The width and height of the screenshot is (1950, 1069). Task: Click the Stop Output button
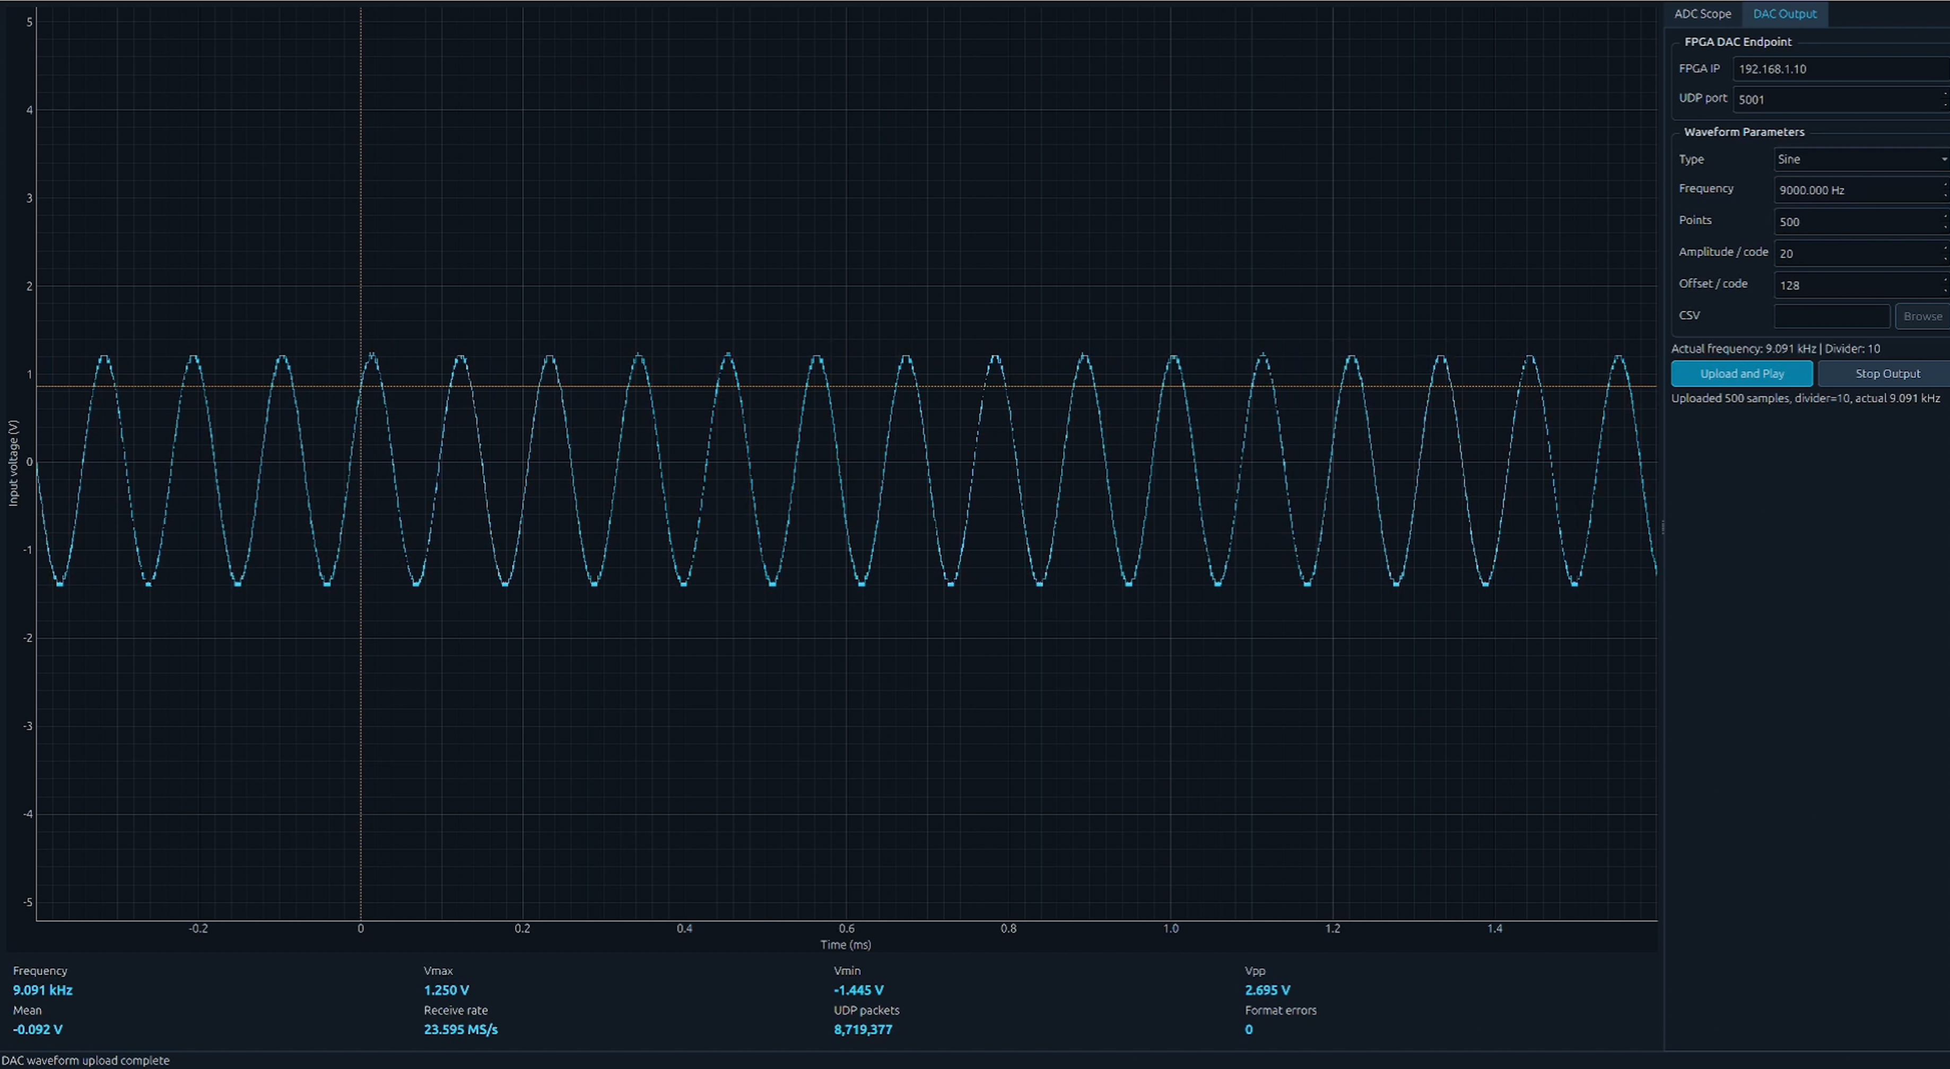pyautogui.click(x=1885, y=374)
